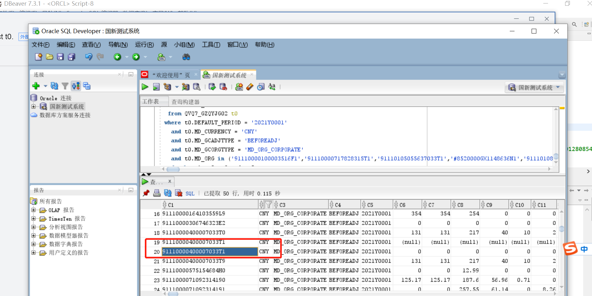This screenshot has width=592, height=296.
Task: Open the SQL Tuning Advisor icon
Action: click(x=197, y=87)
